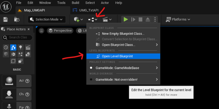The image size is (219, 109).
Task: Select the Recently Placed clock category icon
Action: tap(6, 47)
